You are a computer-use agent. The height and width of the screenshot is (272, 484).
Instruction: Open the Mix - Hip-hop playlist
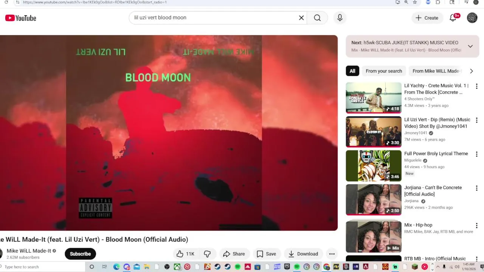point(374,237)
